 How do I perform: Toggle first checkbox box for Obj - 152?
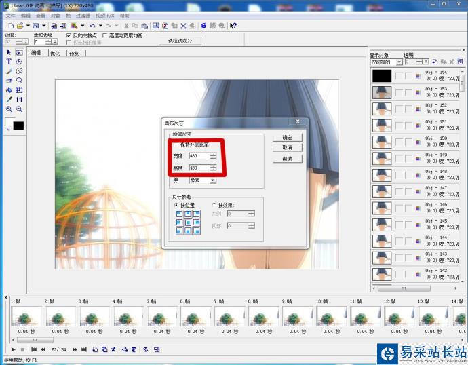[399, 109]
